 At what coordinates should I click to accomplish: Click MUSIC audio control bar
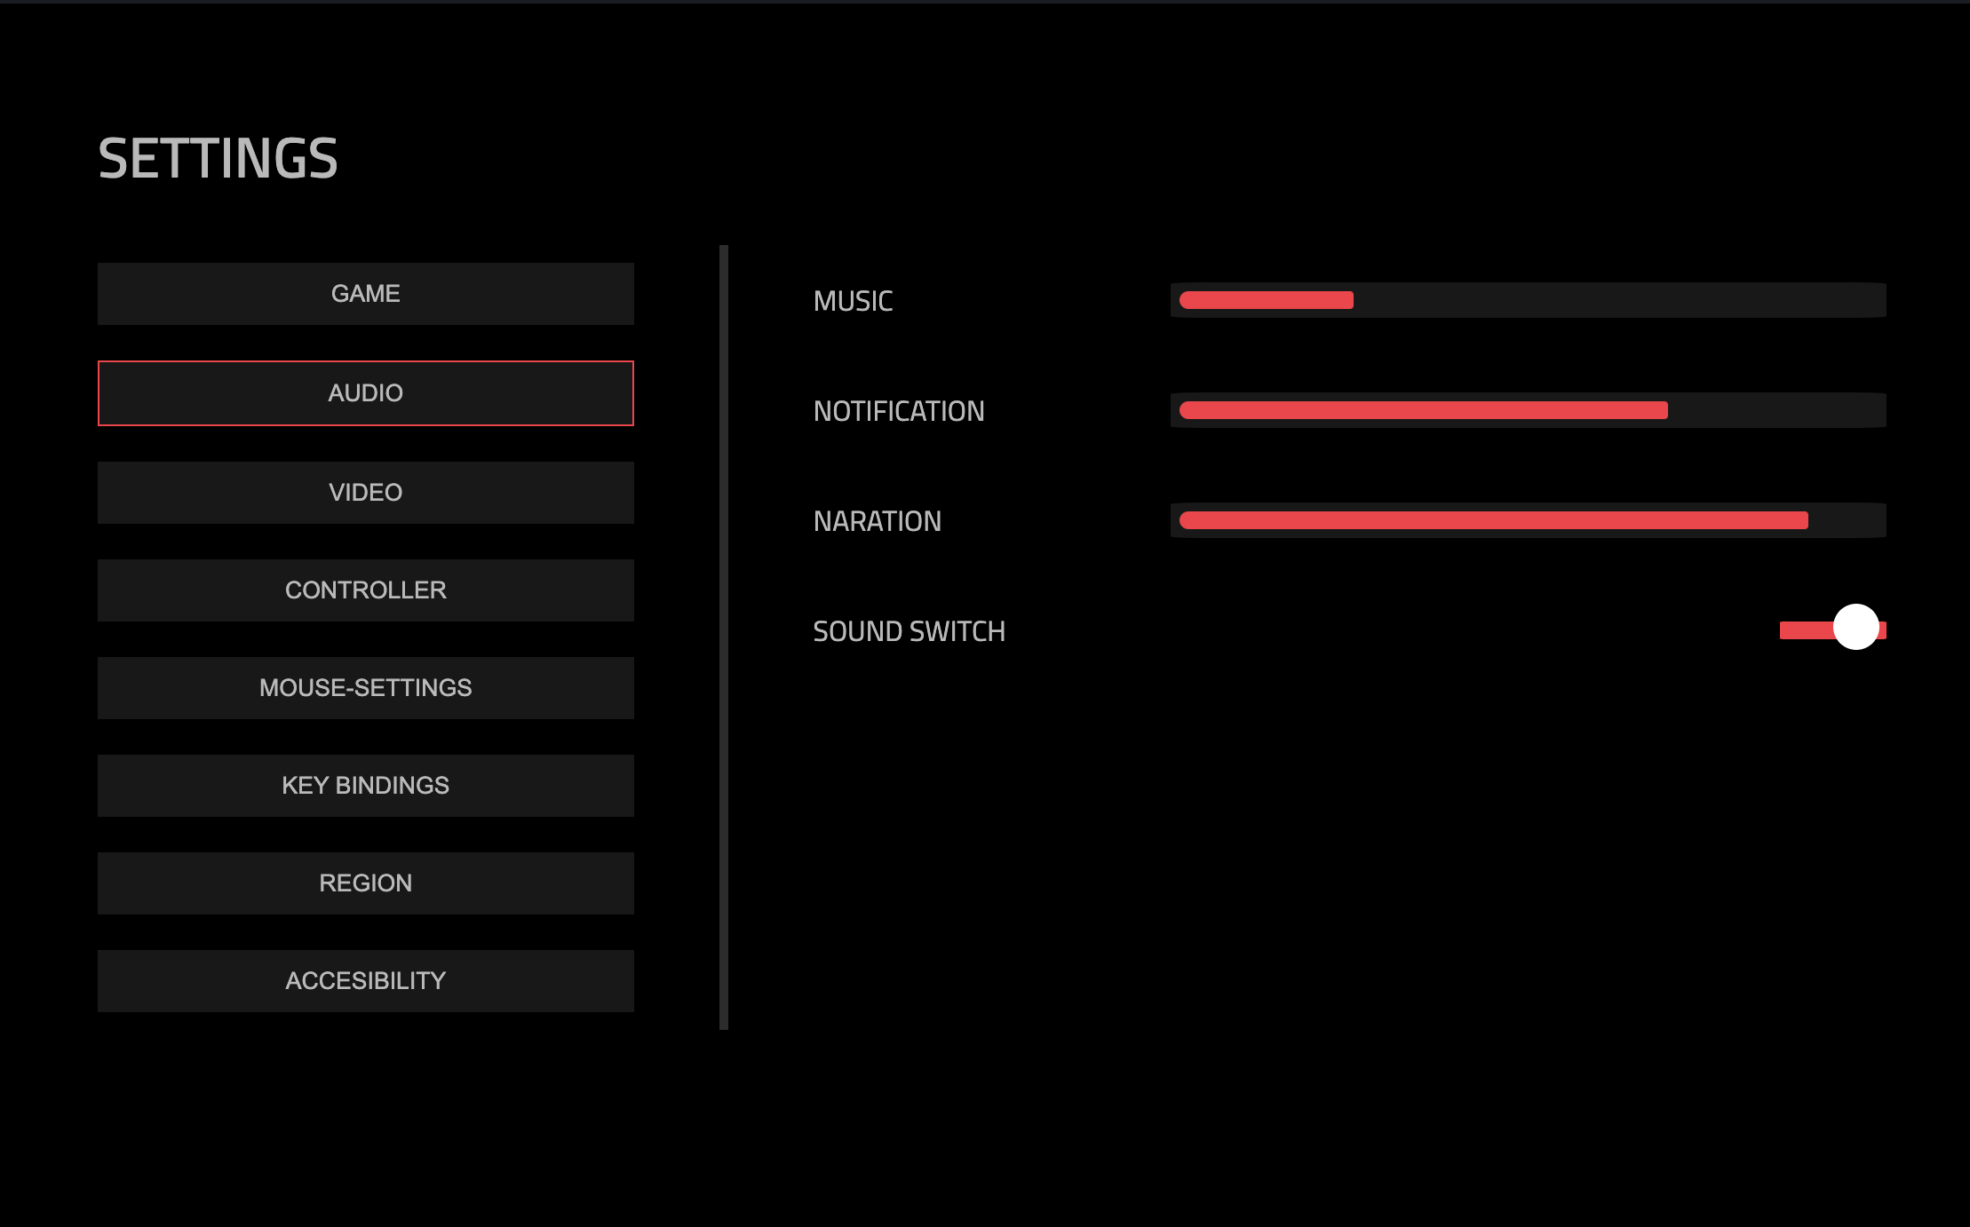tap(1530, 300)
